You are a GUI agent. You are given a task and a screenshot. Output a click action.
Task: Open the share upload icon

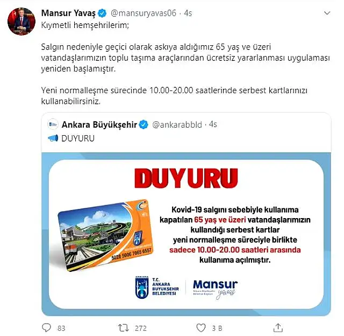tap(278, 327)
